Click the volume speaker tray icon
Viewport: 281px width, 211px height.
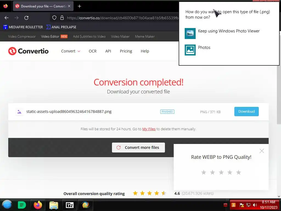coord(255,205)
